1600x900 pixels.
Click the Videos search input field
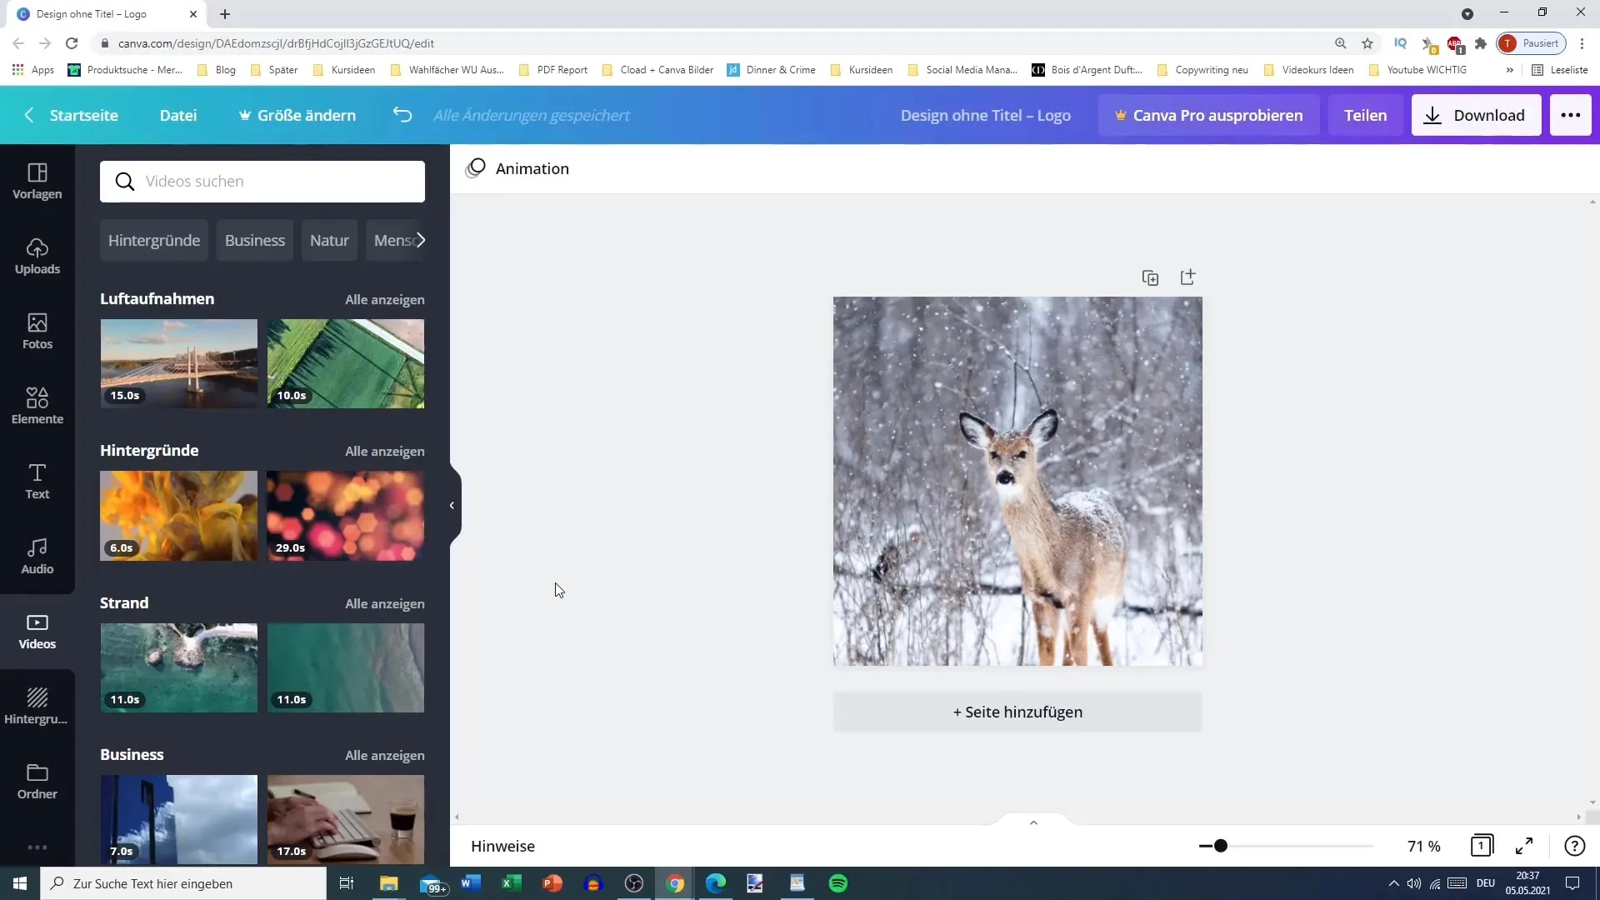pyautogui.click(x=263, y=182)
